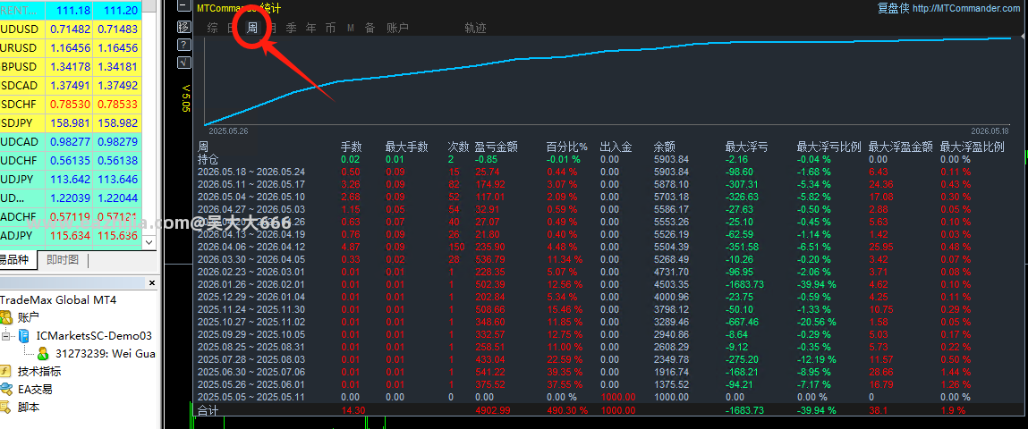Click the 移 move panel icon

(x=184, y=27)
